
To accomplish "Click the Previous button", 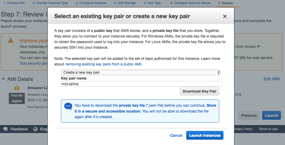I will tap(249, 115).
